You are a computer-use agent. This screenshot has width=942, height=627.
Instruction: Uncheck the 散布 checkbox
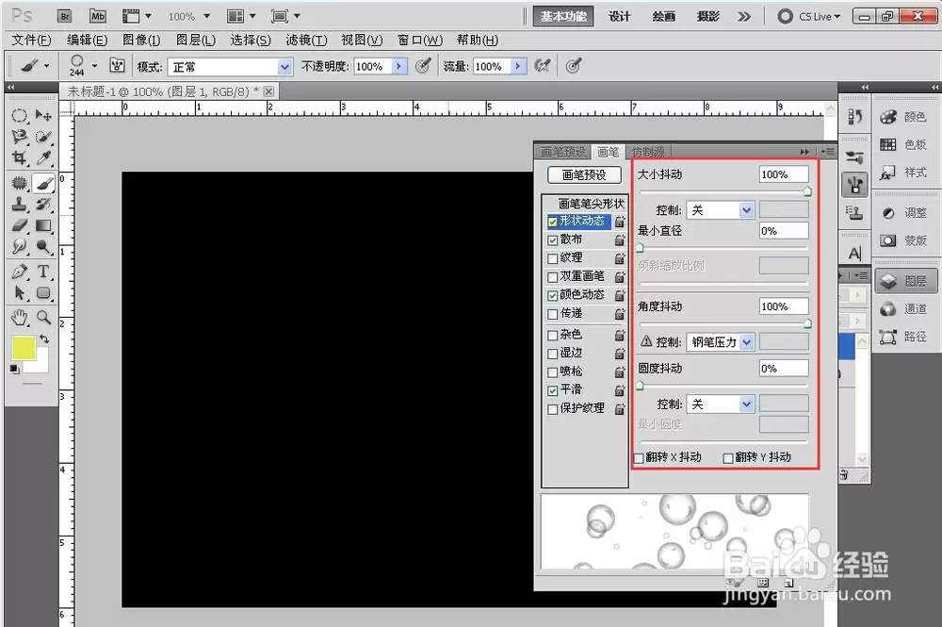pos(553,240)
